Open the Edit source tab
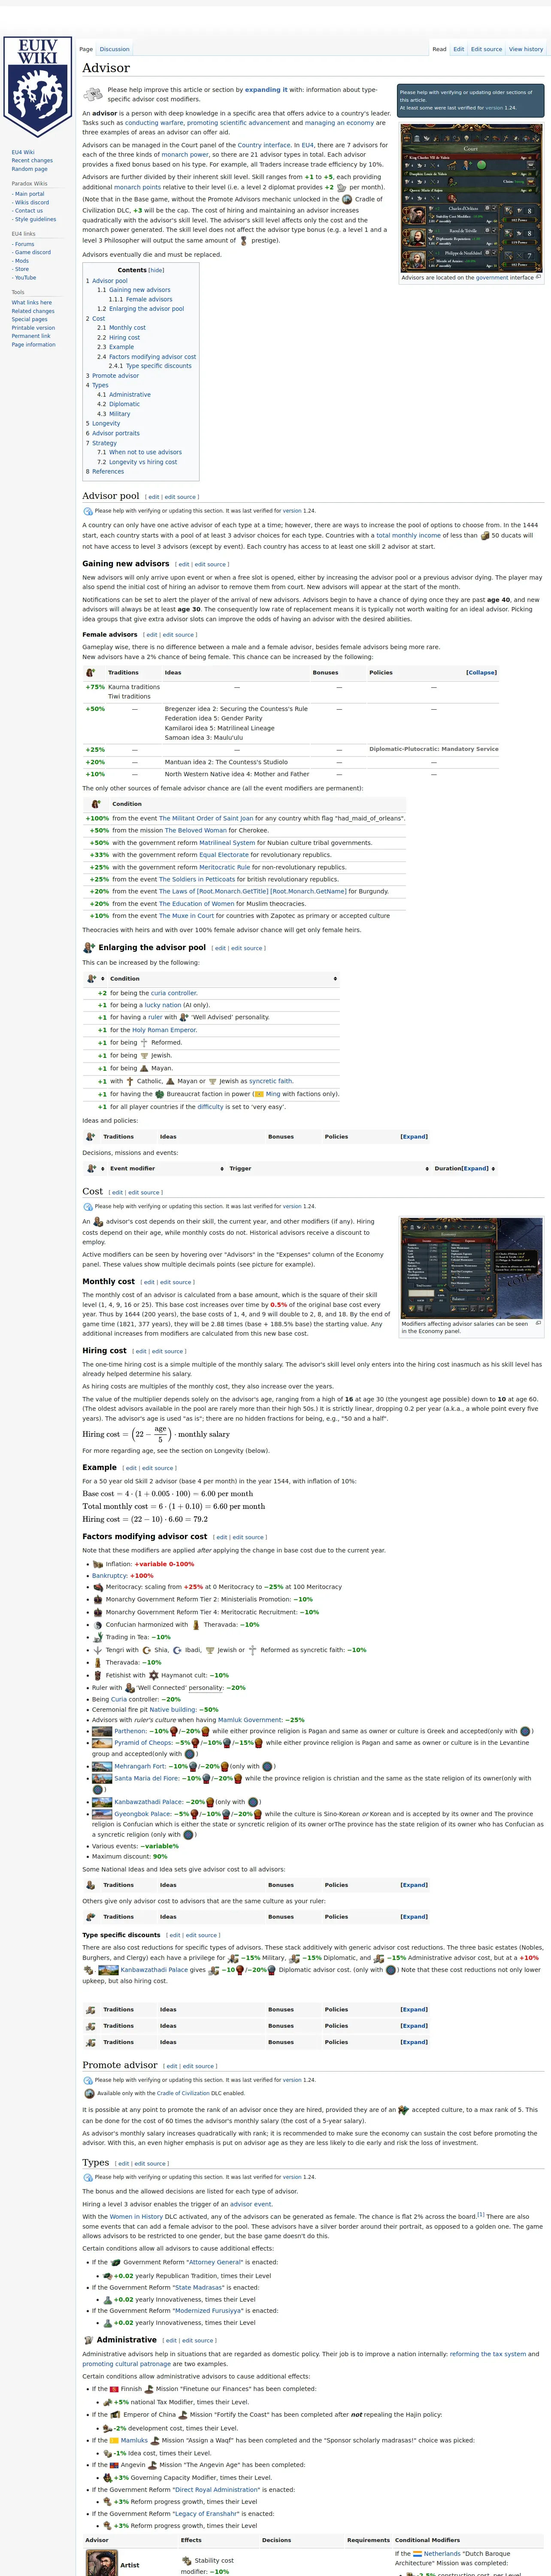Screen dimensions: 551x2576 tap(486, 49)
